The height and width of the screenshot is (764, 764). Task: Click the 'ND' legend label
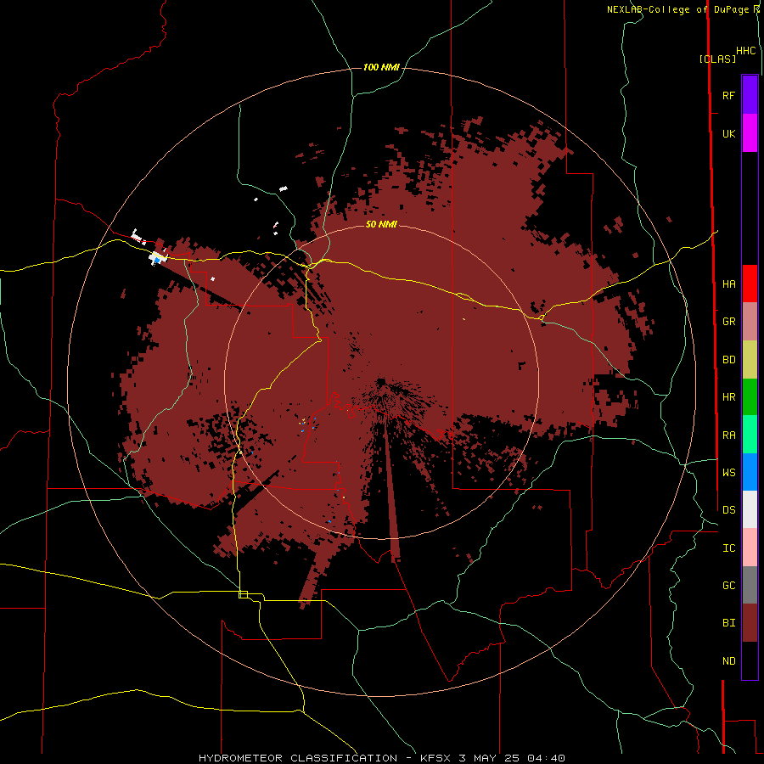(728, 661)
